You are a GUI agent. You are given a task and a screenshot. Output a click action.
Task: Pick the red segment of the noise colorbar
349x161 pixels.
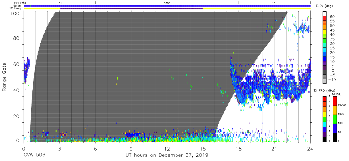(335, 101)
